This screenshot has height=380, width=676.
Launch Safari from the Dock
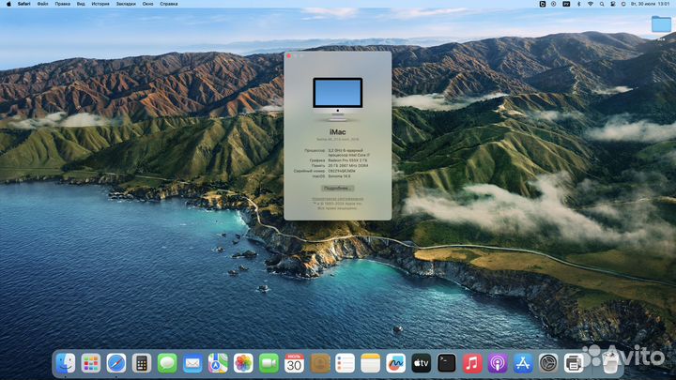click(116, 363)
